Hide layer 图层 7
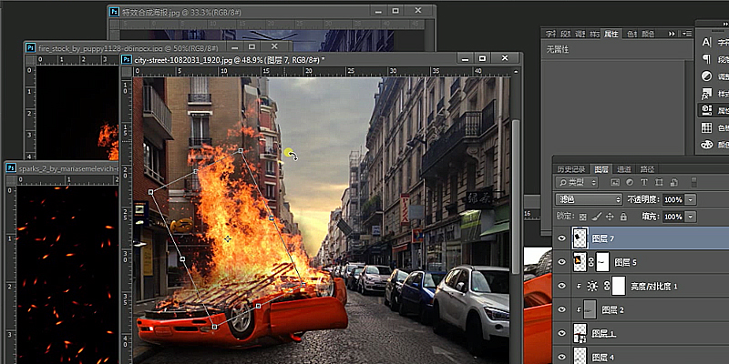 [562, 238]
